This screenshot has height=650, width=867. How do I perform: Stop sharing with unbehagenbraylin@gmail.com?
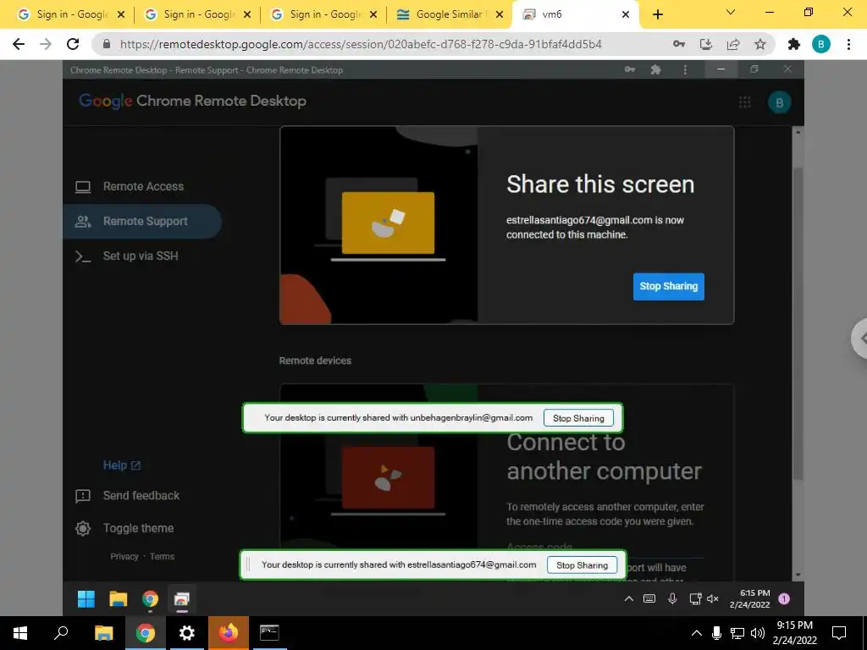[x=578, y=418]
